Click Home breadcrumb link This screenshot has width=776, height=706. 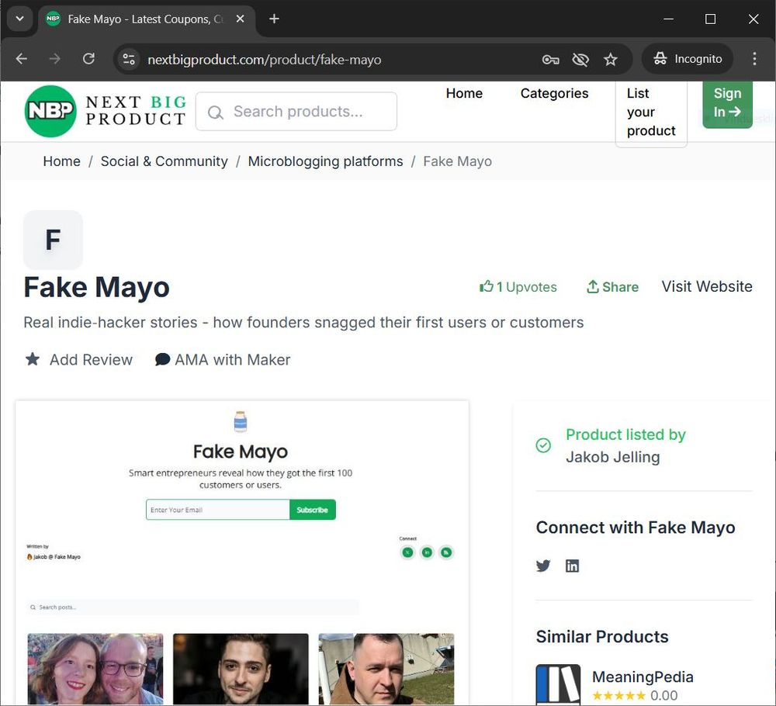(x=61, y=161)
